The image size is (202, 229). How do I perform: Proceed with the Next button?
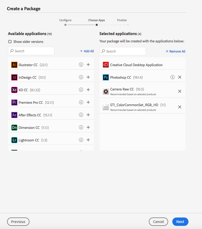coord(180,222)
